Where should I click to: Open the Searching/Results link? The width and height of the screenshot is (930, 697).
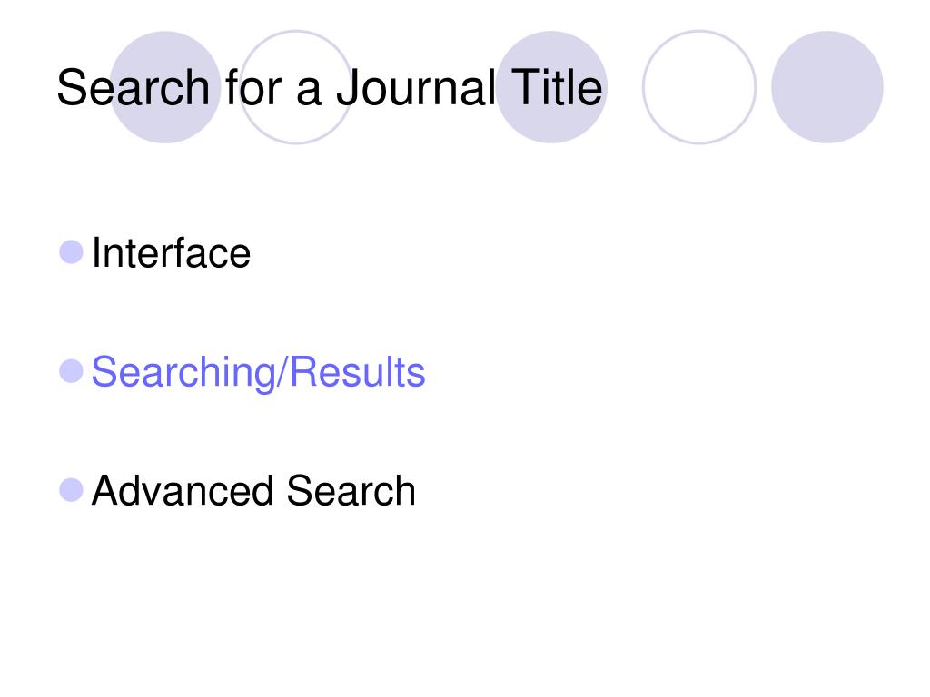coord(259,373)
